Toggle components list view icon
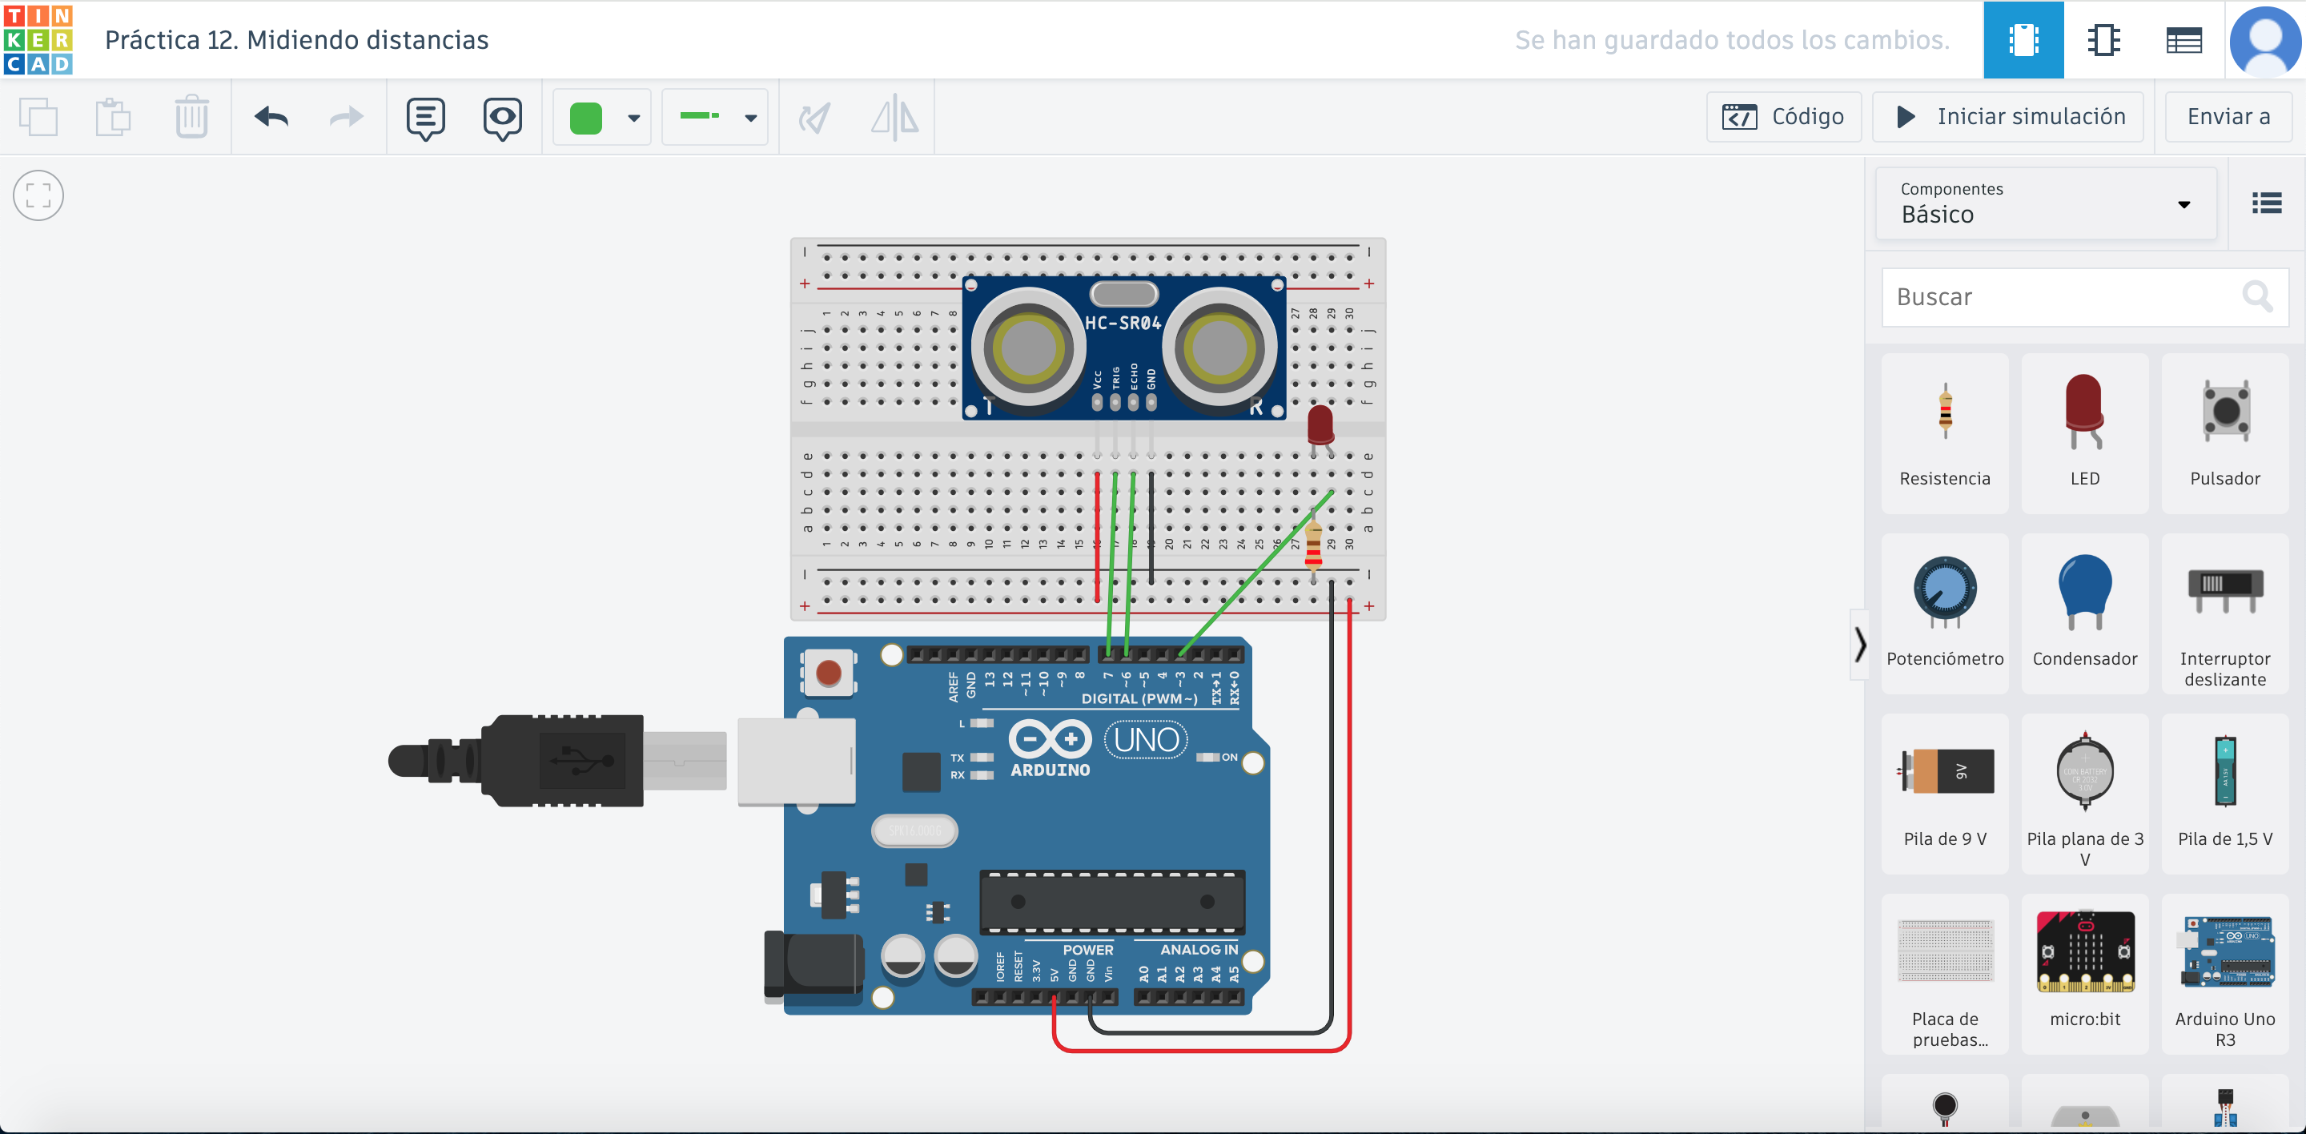This screenshot has height=1134, width=2306. [2266, 204]
